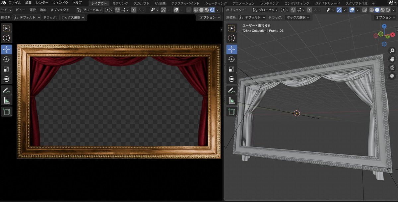Image resolution: width=398 pixels, height=202 pixels.
Task: Click the zoom magnifier navigation icon
Action: point(392,51)
